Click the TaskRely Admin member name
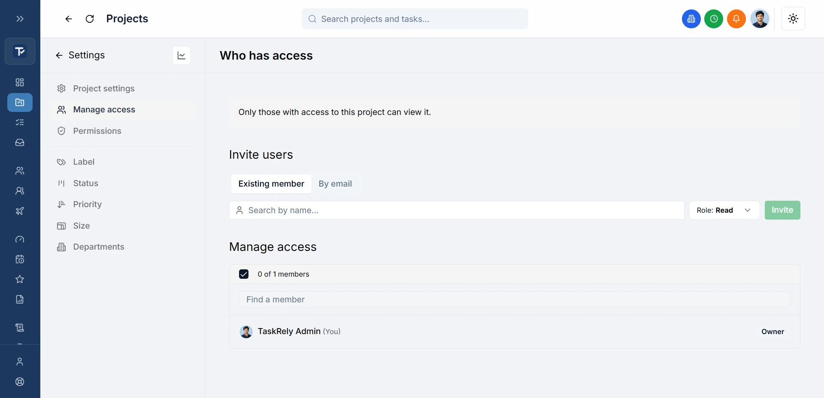Screen dimensions: 824x398 (x=289, y=332)
